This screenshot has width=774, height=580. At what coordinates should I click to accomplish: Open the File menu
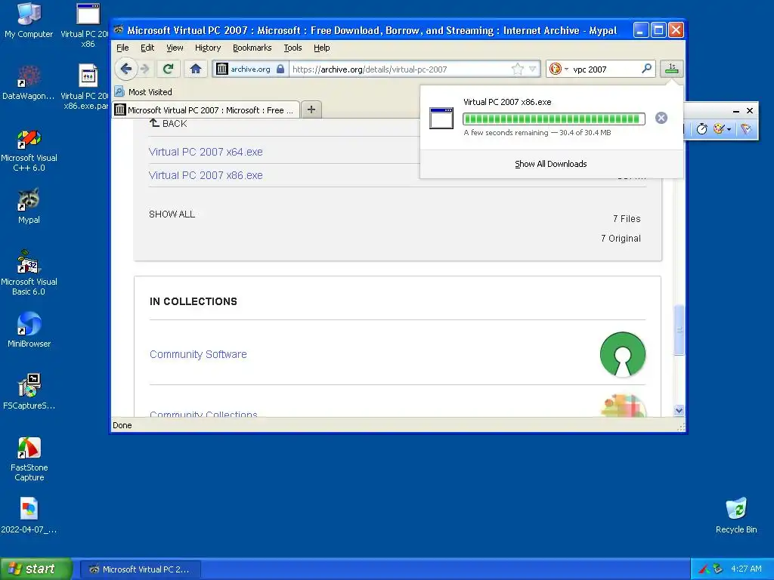(x=122, y=48)
